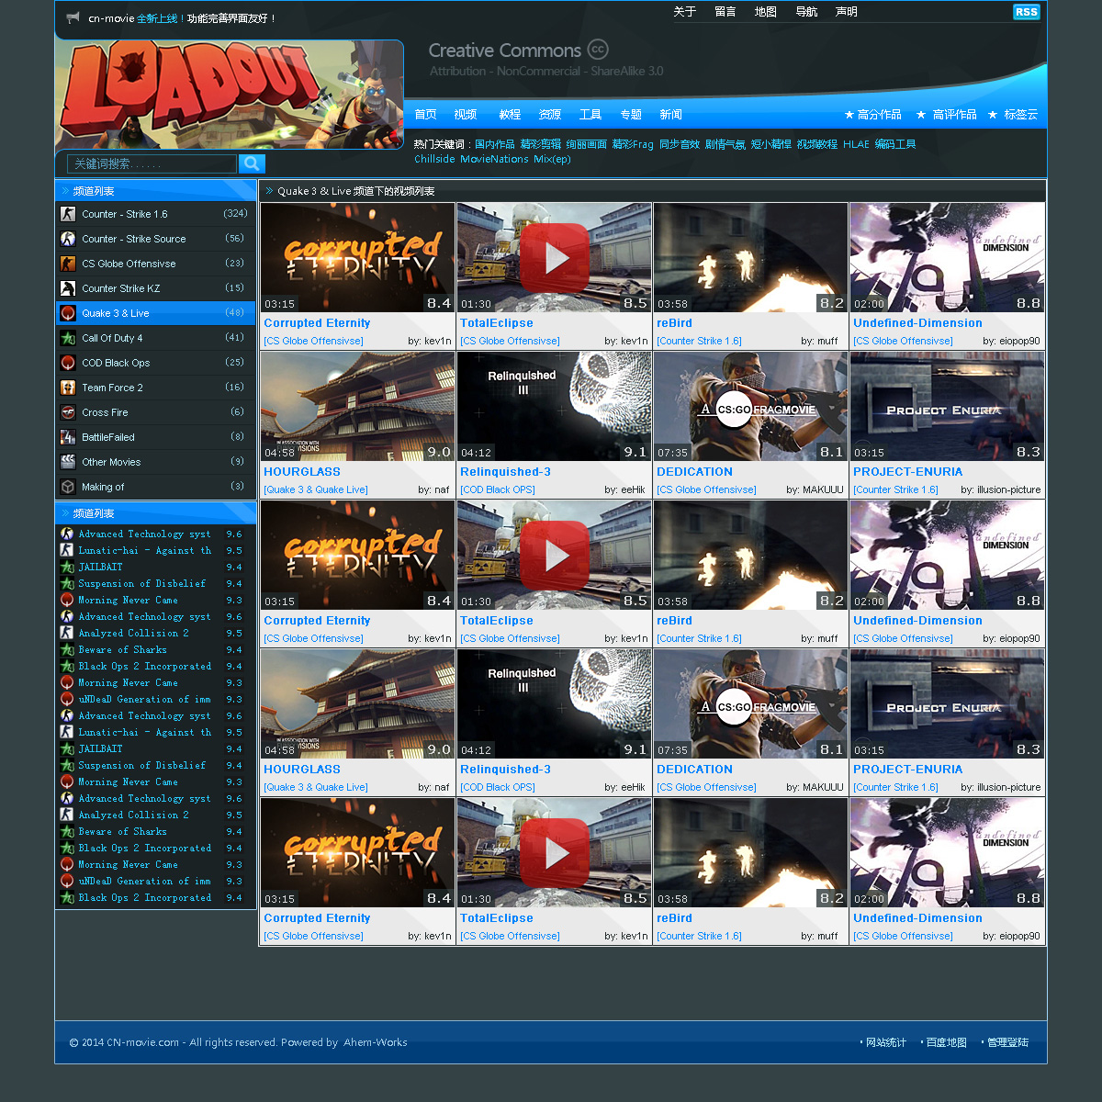The width and height of the screenshot is (1102, 1102).
Task: Click the Counter - Strike Source channel icon
Action: (x=68, y=239)
